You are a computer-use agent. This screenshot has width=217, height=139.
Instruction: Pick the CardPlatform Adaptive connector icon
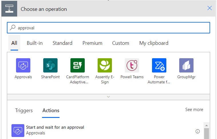point(78,65)
